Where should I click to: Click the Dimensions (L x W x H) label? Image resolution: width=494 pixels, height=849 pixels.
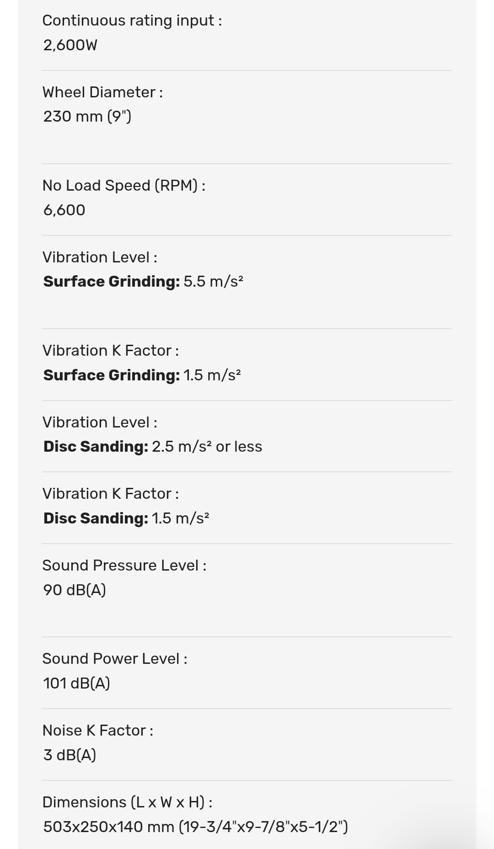click(x=127, y=802)
